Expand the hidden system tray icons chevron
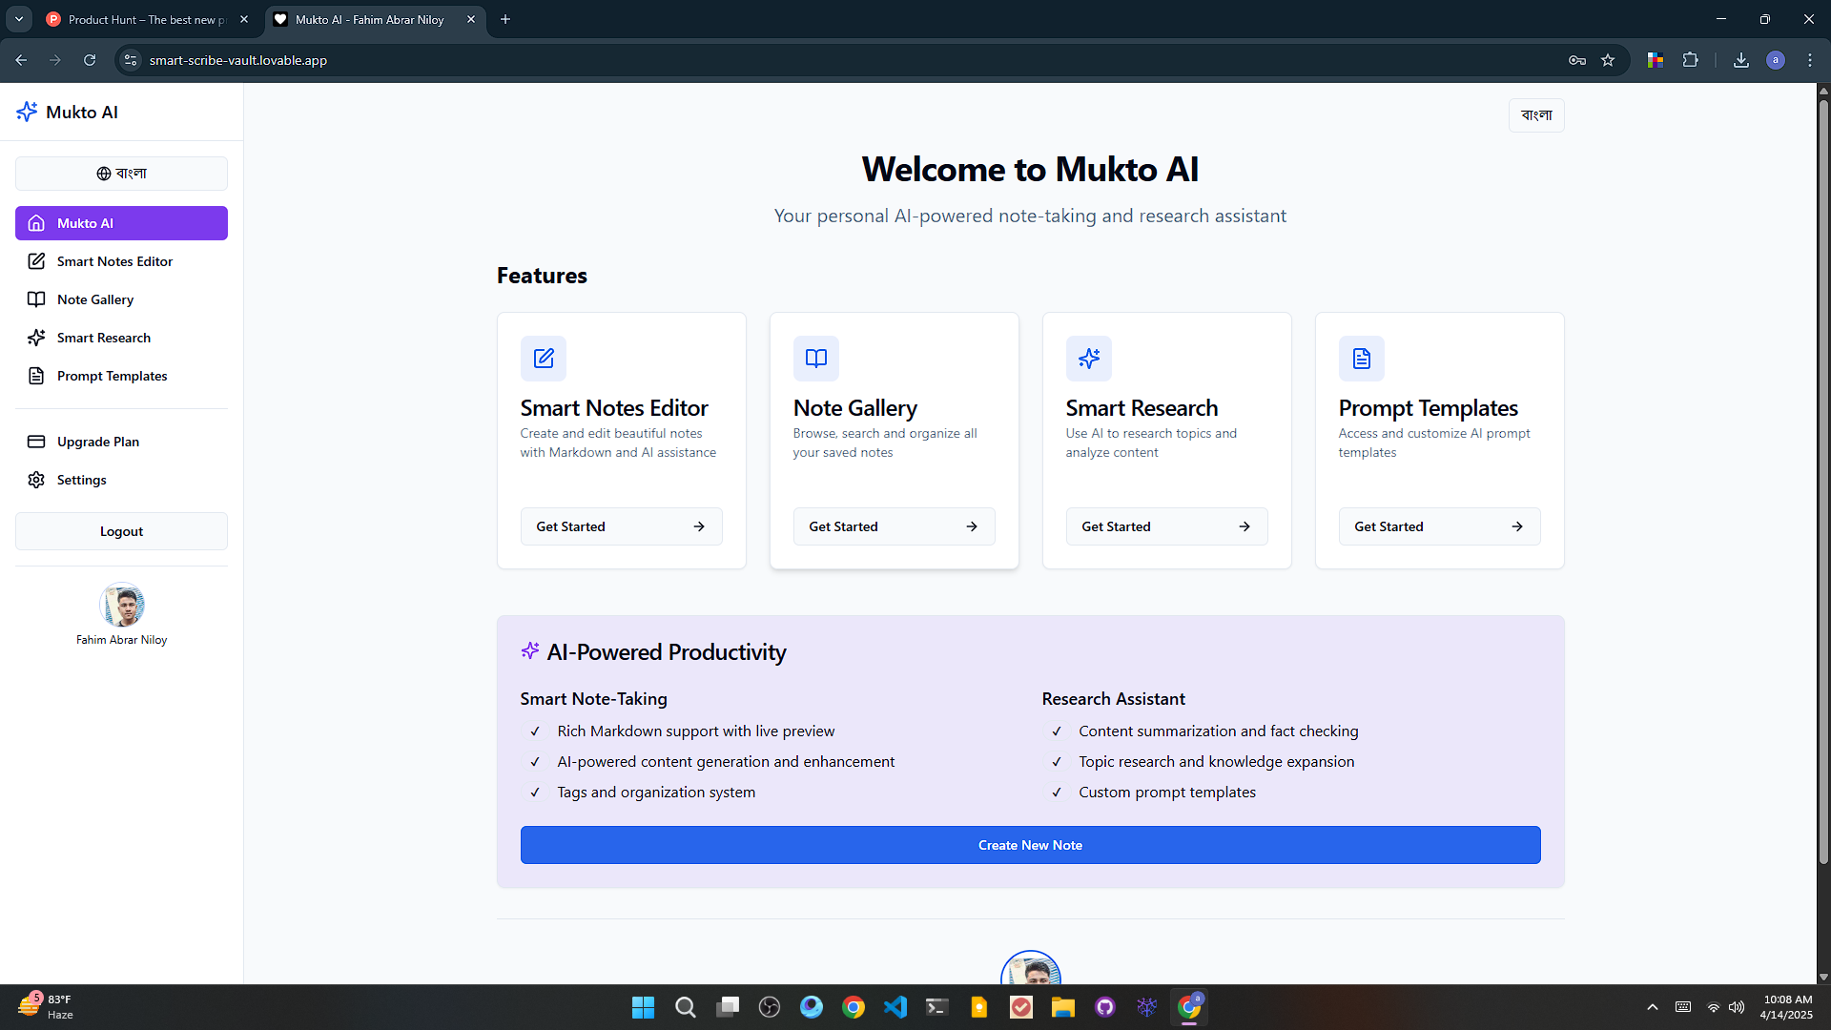This screenshot has height=1030, width=1831. pos(1653,1007)
